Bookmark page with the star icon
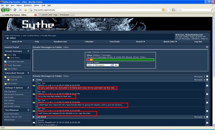Image resolution: width=215 pixels, height=130 pixels. [x=166, y=10]
